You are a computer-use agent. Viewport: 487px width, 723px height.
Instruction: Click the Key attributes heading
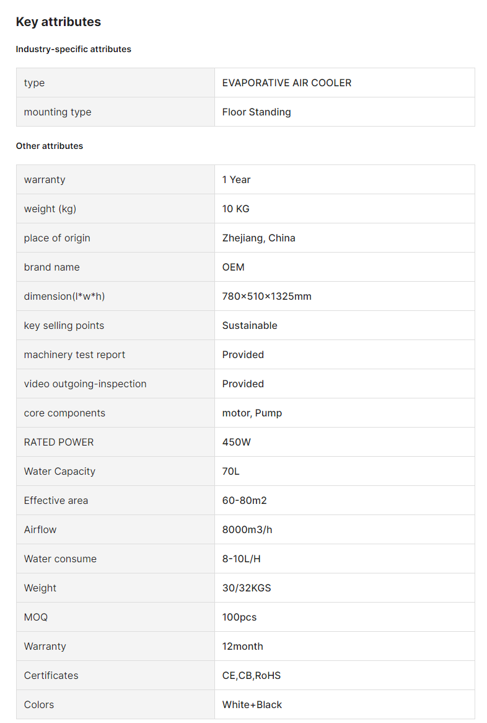(58, 22)
